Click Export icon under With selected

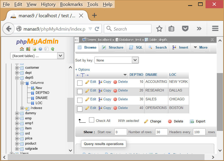[x=192, y=121]
